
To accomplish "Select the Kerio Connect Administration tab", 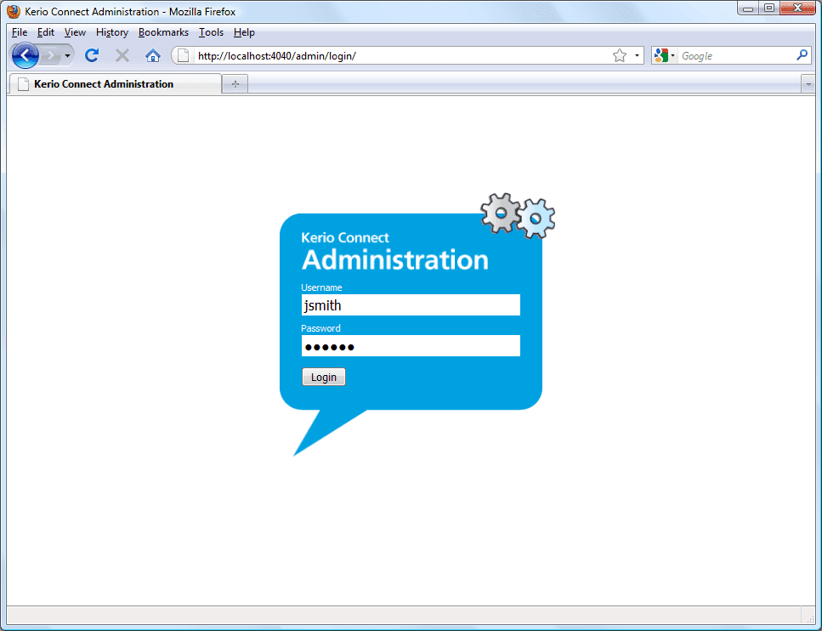I will click(115, 84).
